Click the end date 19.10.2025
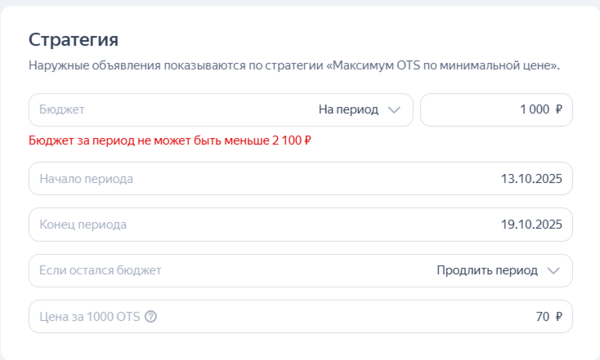The height and width of the screenshot is (360, 600). [x=531, y=224]
